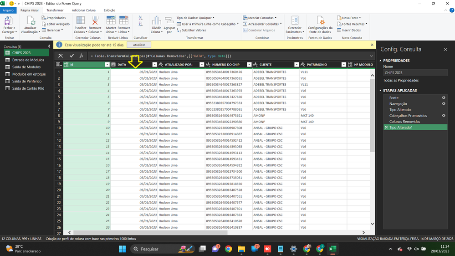
Task: Open the Adicionar Coluna tab
Action: 84,10
